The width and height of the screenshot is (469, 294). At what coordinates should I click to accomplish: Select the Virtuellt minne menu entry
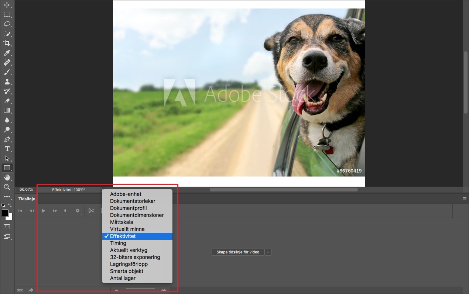(137, 229)
